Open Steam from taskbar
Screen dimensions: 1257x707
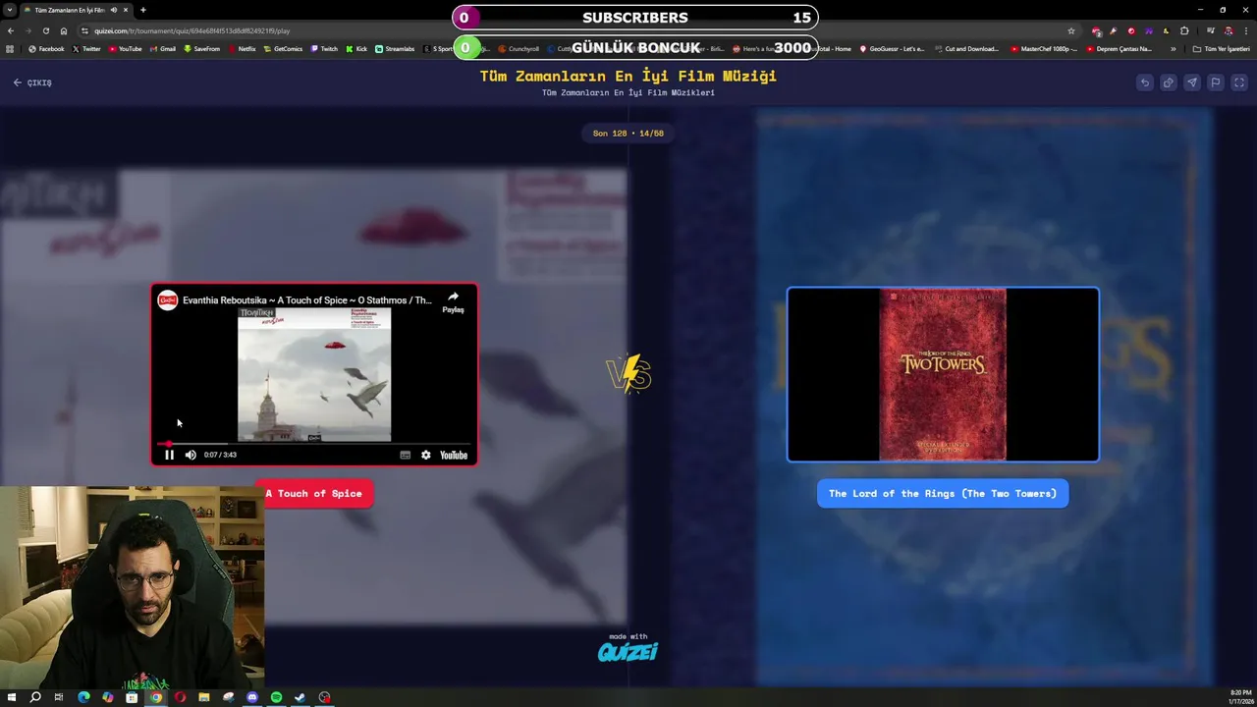300,697
